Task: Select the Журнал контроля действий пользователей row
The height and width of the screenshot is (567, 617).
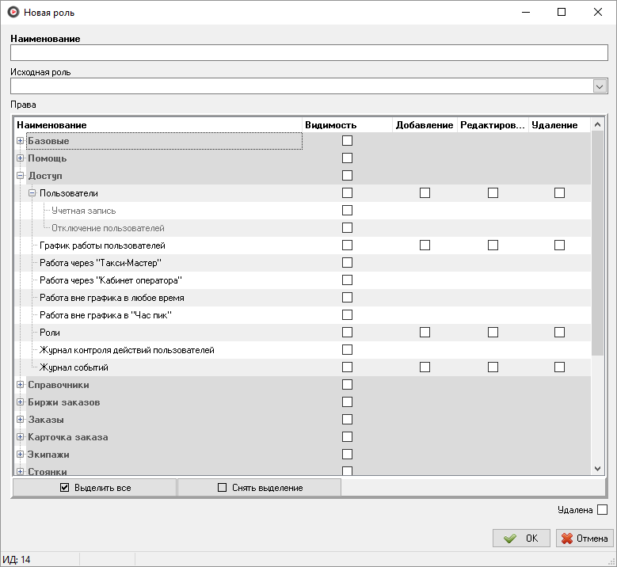Action: (x=127, y=350)
